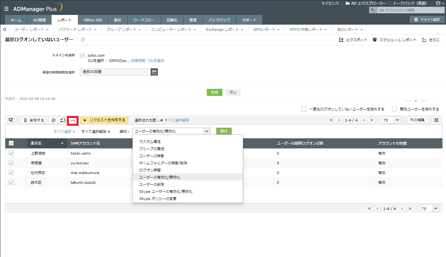Click スケジュール レポート schedule option
446x257 pixels.
click(394, 40)
